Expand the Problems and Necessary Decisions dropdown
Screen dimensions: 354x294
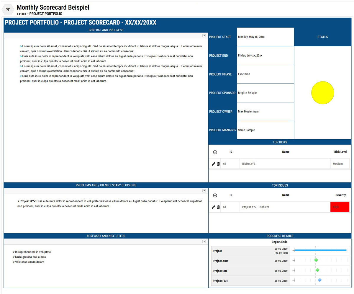click(x=204, y=191)
